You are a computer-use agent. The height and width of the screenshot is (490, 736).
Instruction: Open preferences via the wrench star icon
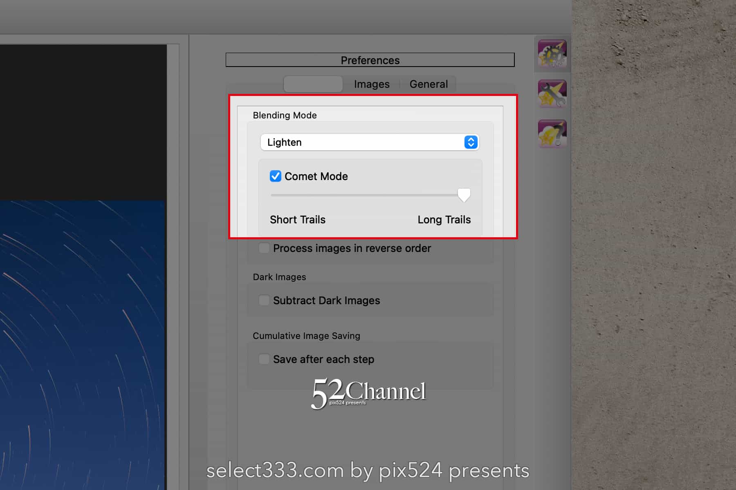click(x=552, y=94)
